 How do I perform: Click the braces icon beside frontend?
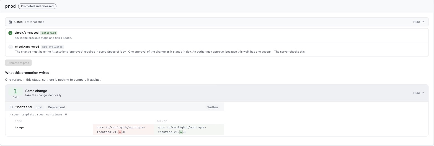pos(11,107)
